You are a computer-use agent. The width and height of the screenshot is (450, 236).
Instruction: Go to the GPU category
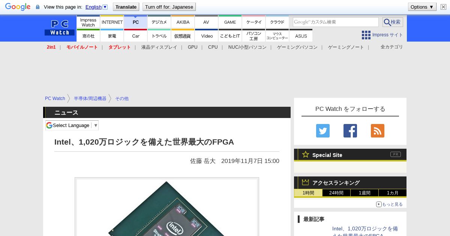193,47
